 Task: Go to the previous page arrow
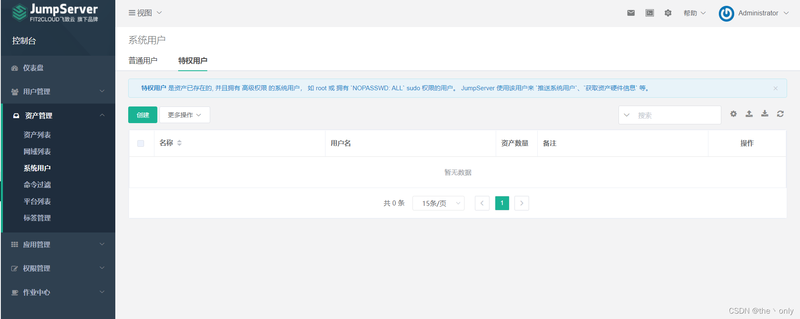pos(482,203)
